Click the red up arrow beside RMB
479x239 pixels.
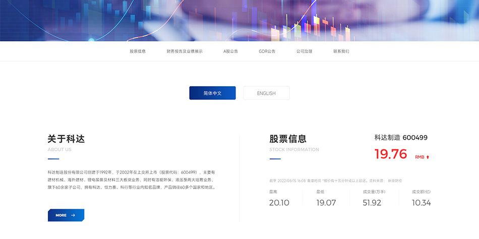pyautogui.click(x=428, y=157)
